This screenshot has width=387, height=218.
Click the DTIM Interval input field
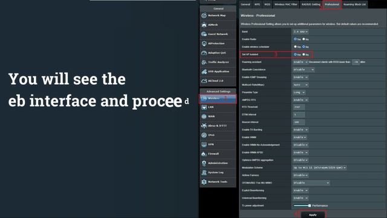pyautogui.click(x=299, y=114)
